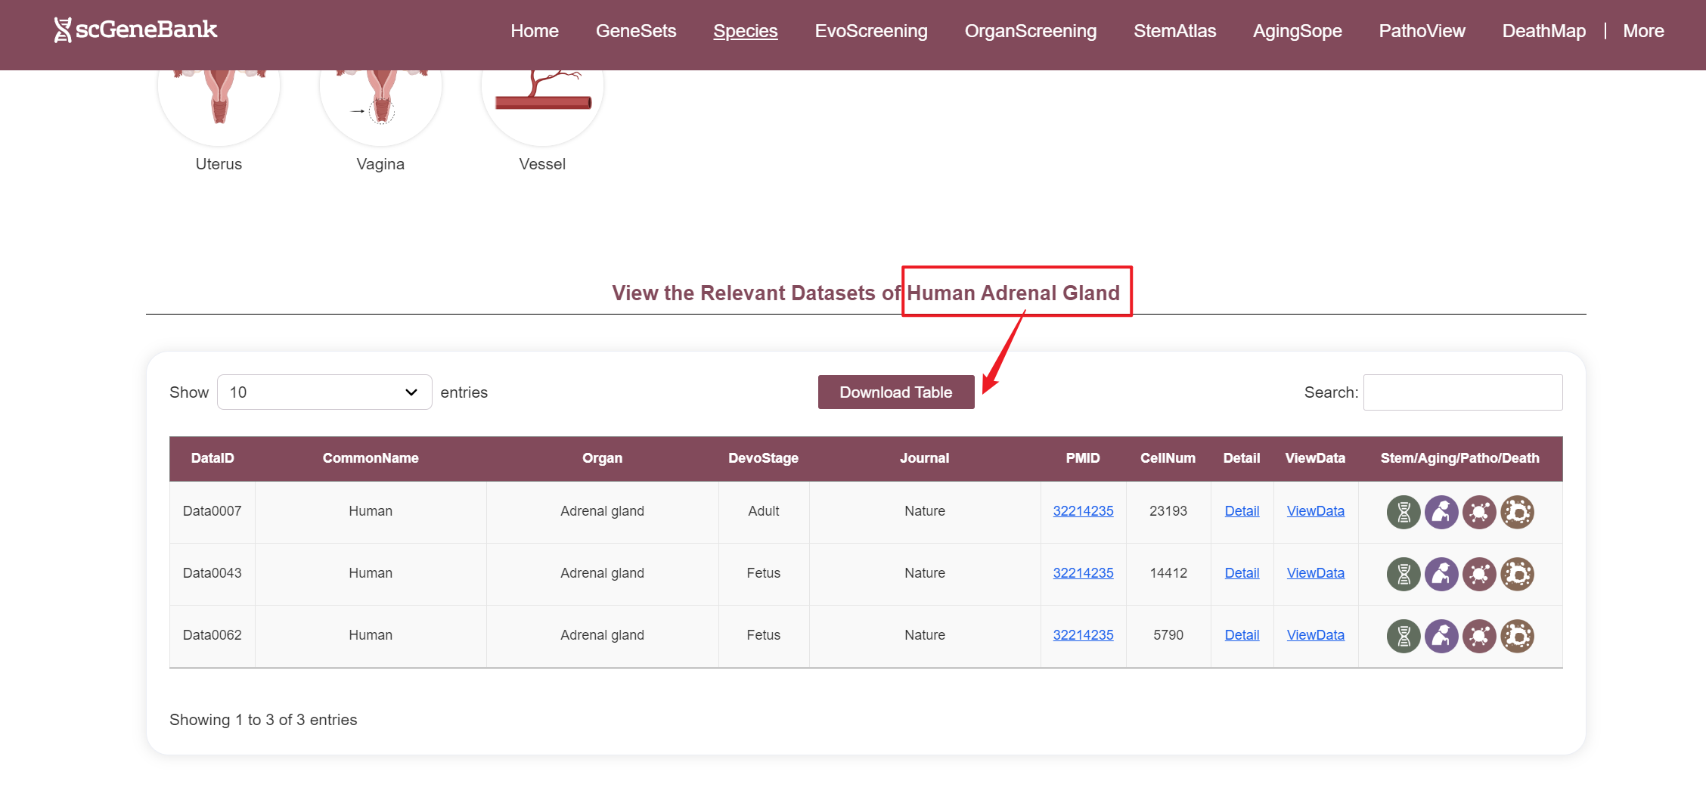Screen dimensions: 1706x803
Task: Expand the More navigation menu
Action: coord(1643,31)
